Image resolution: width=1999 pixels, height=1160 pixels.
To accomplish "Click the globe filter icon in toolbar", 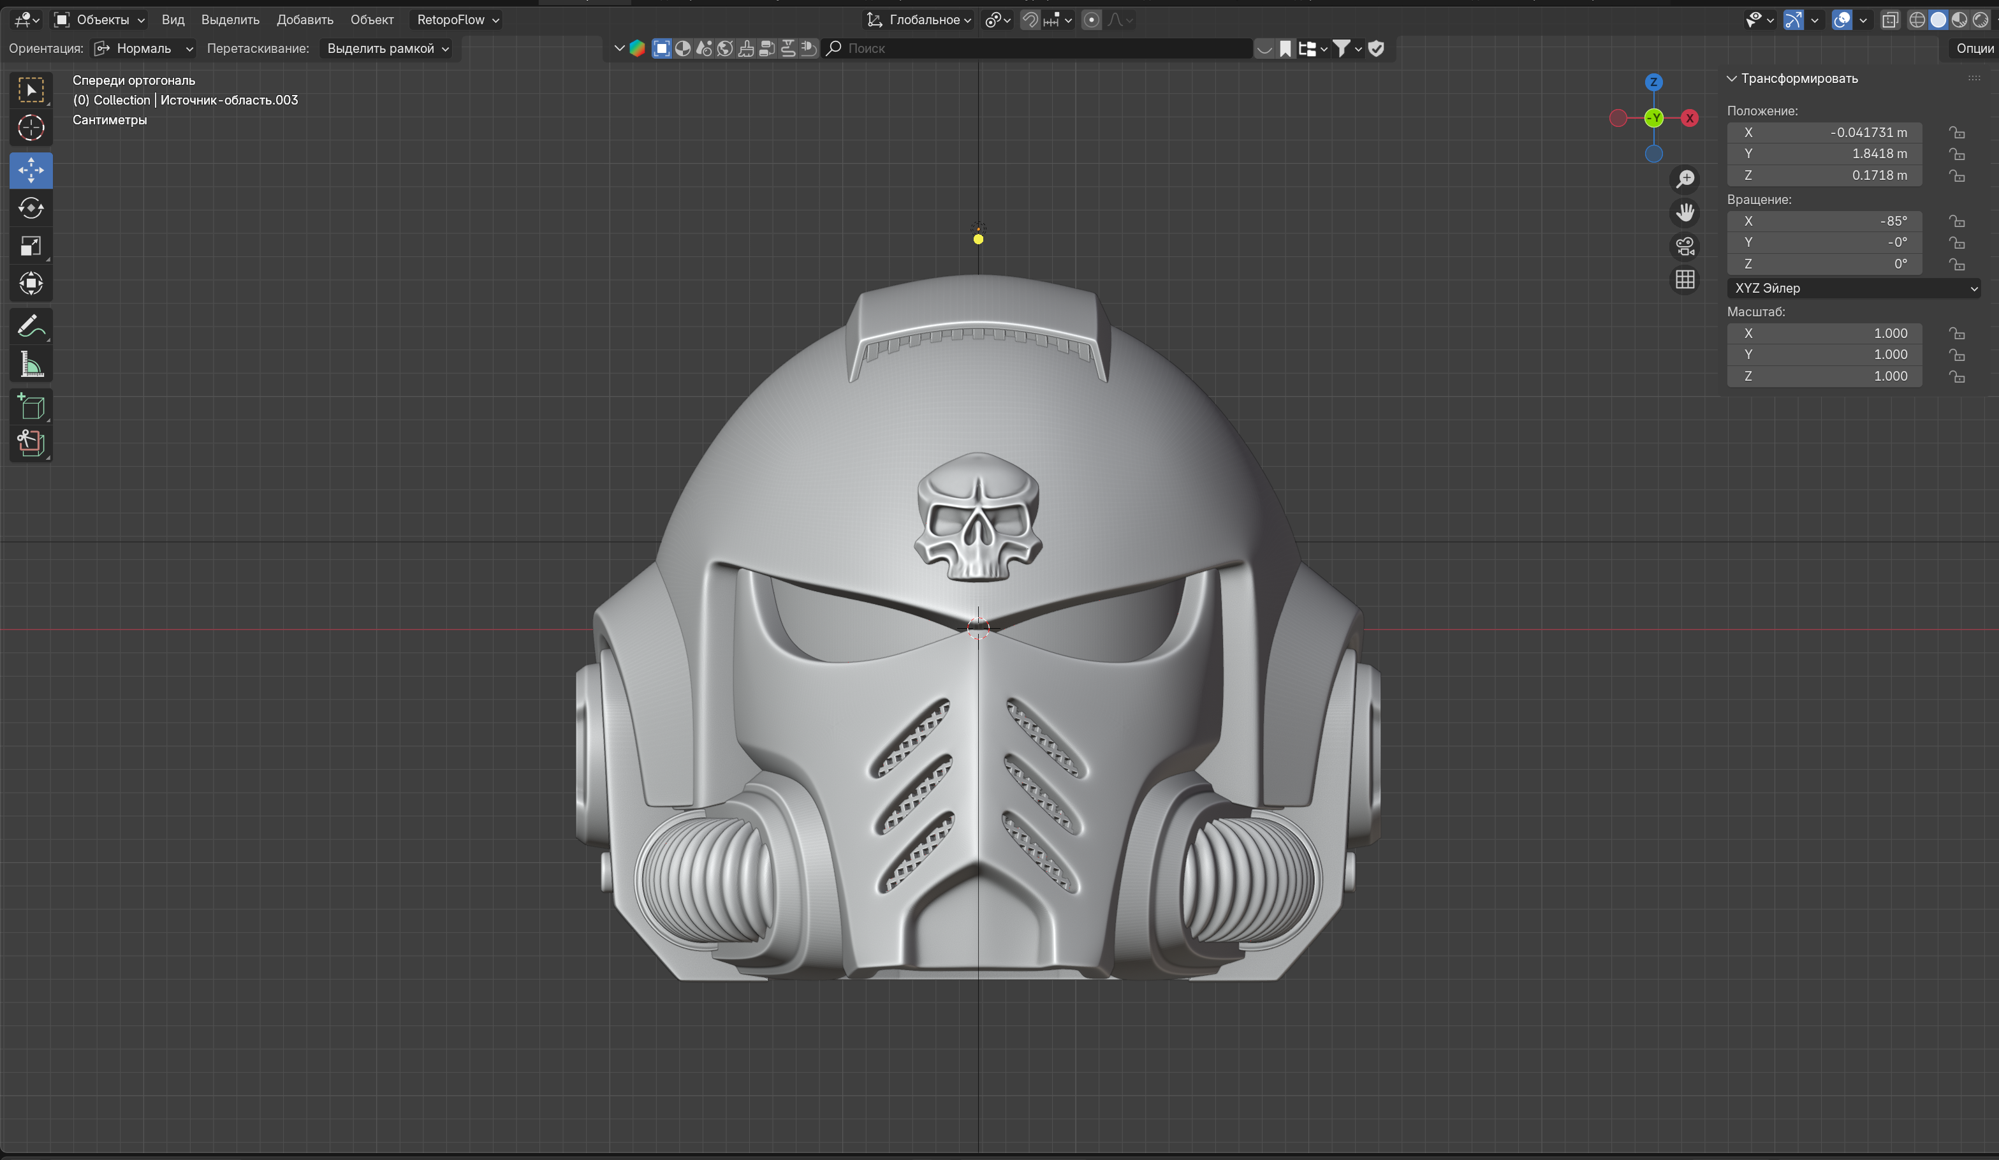I will pyautogui.click(x=724, y=48).
